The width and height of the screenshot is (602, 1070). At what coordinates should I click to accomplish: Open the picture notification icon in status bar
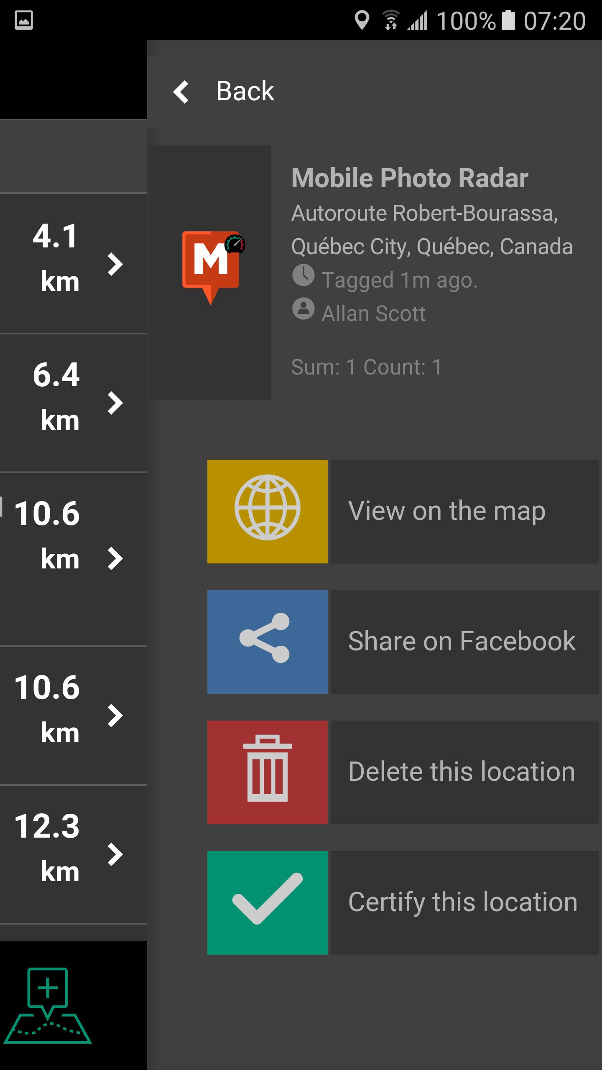tap(24, 20)
